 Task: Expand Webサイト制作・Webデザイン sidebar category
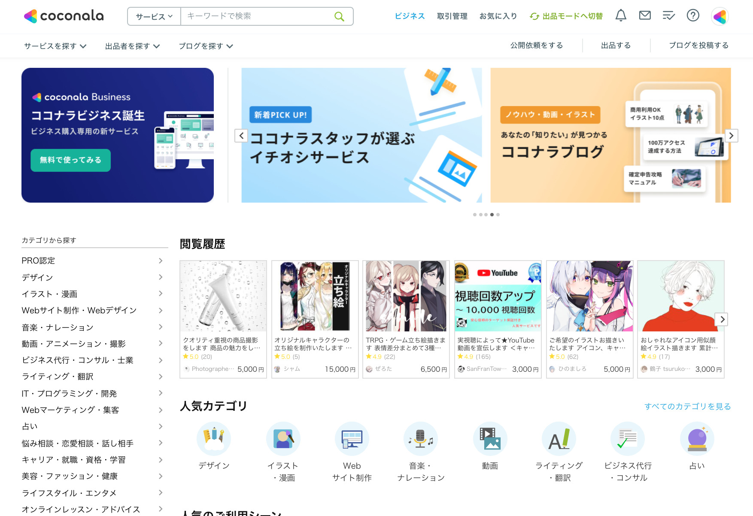pos(93,310)
